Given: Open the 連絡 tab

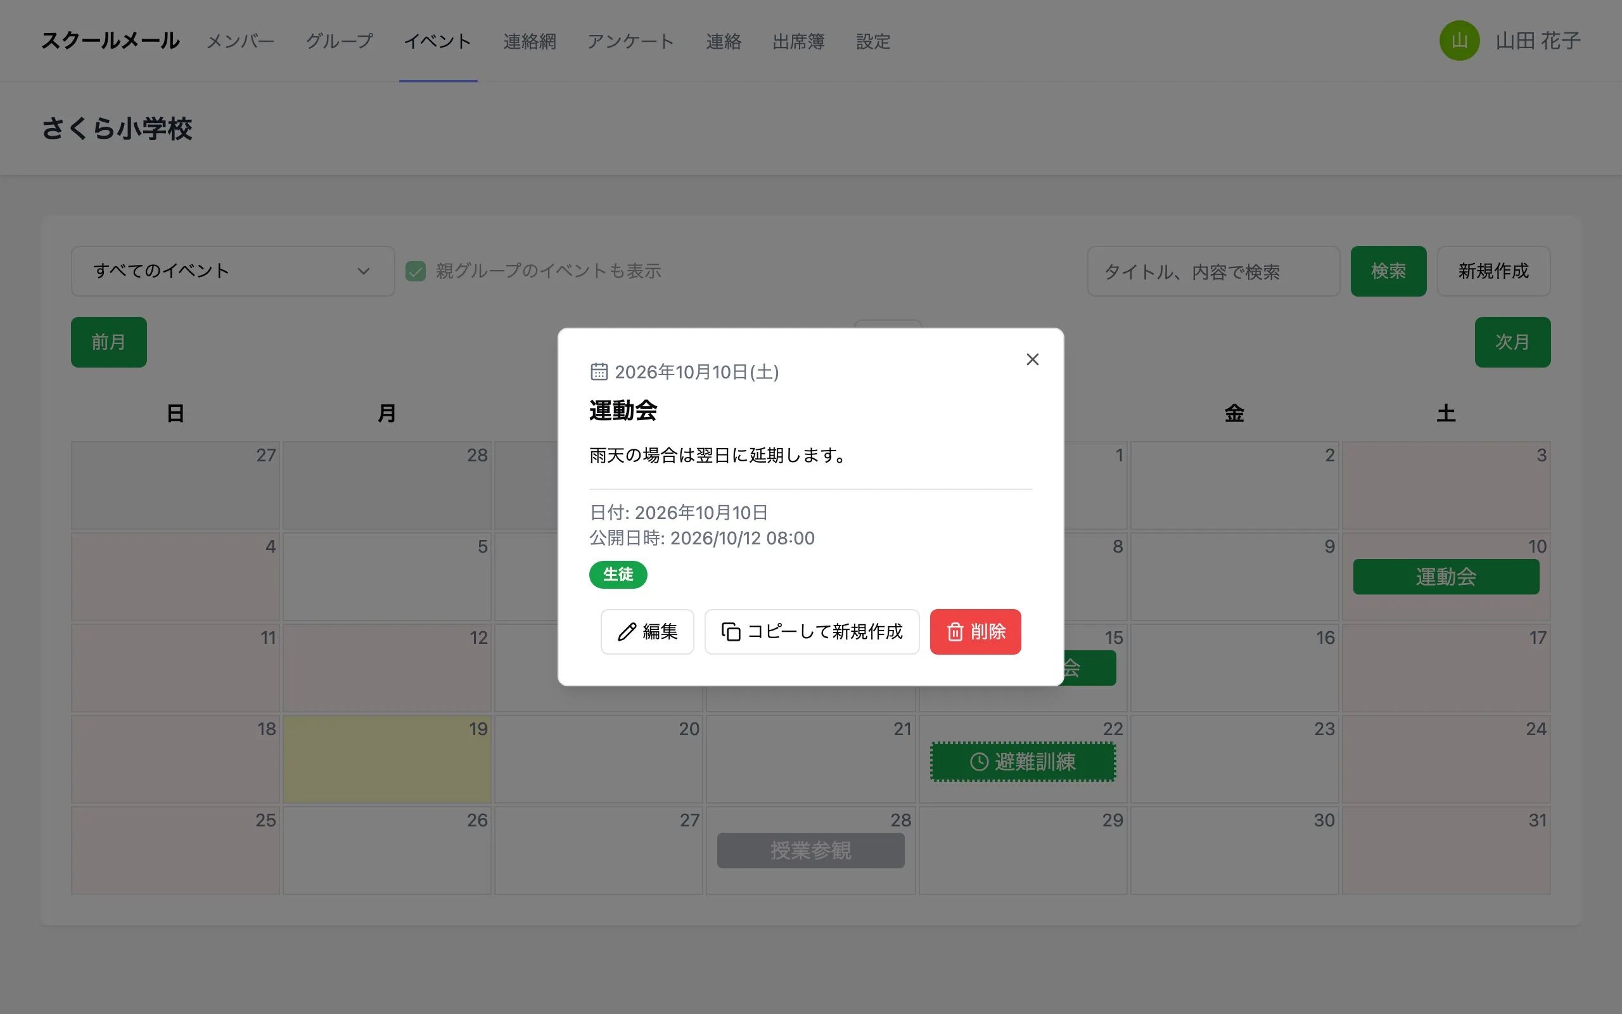Looking at the screenshot, I should point(723,42).
